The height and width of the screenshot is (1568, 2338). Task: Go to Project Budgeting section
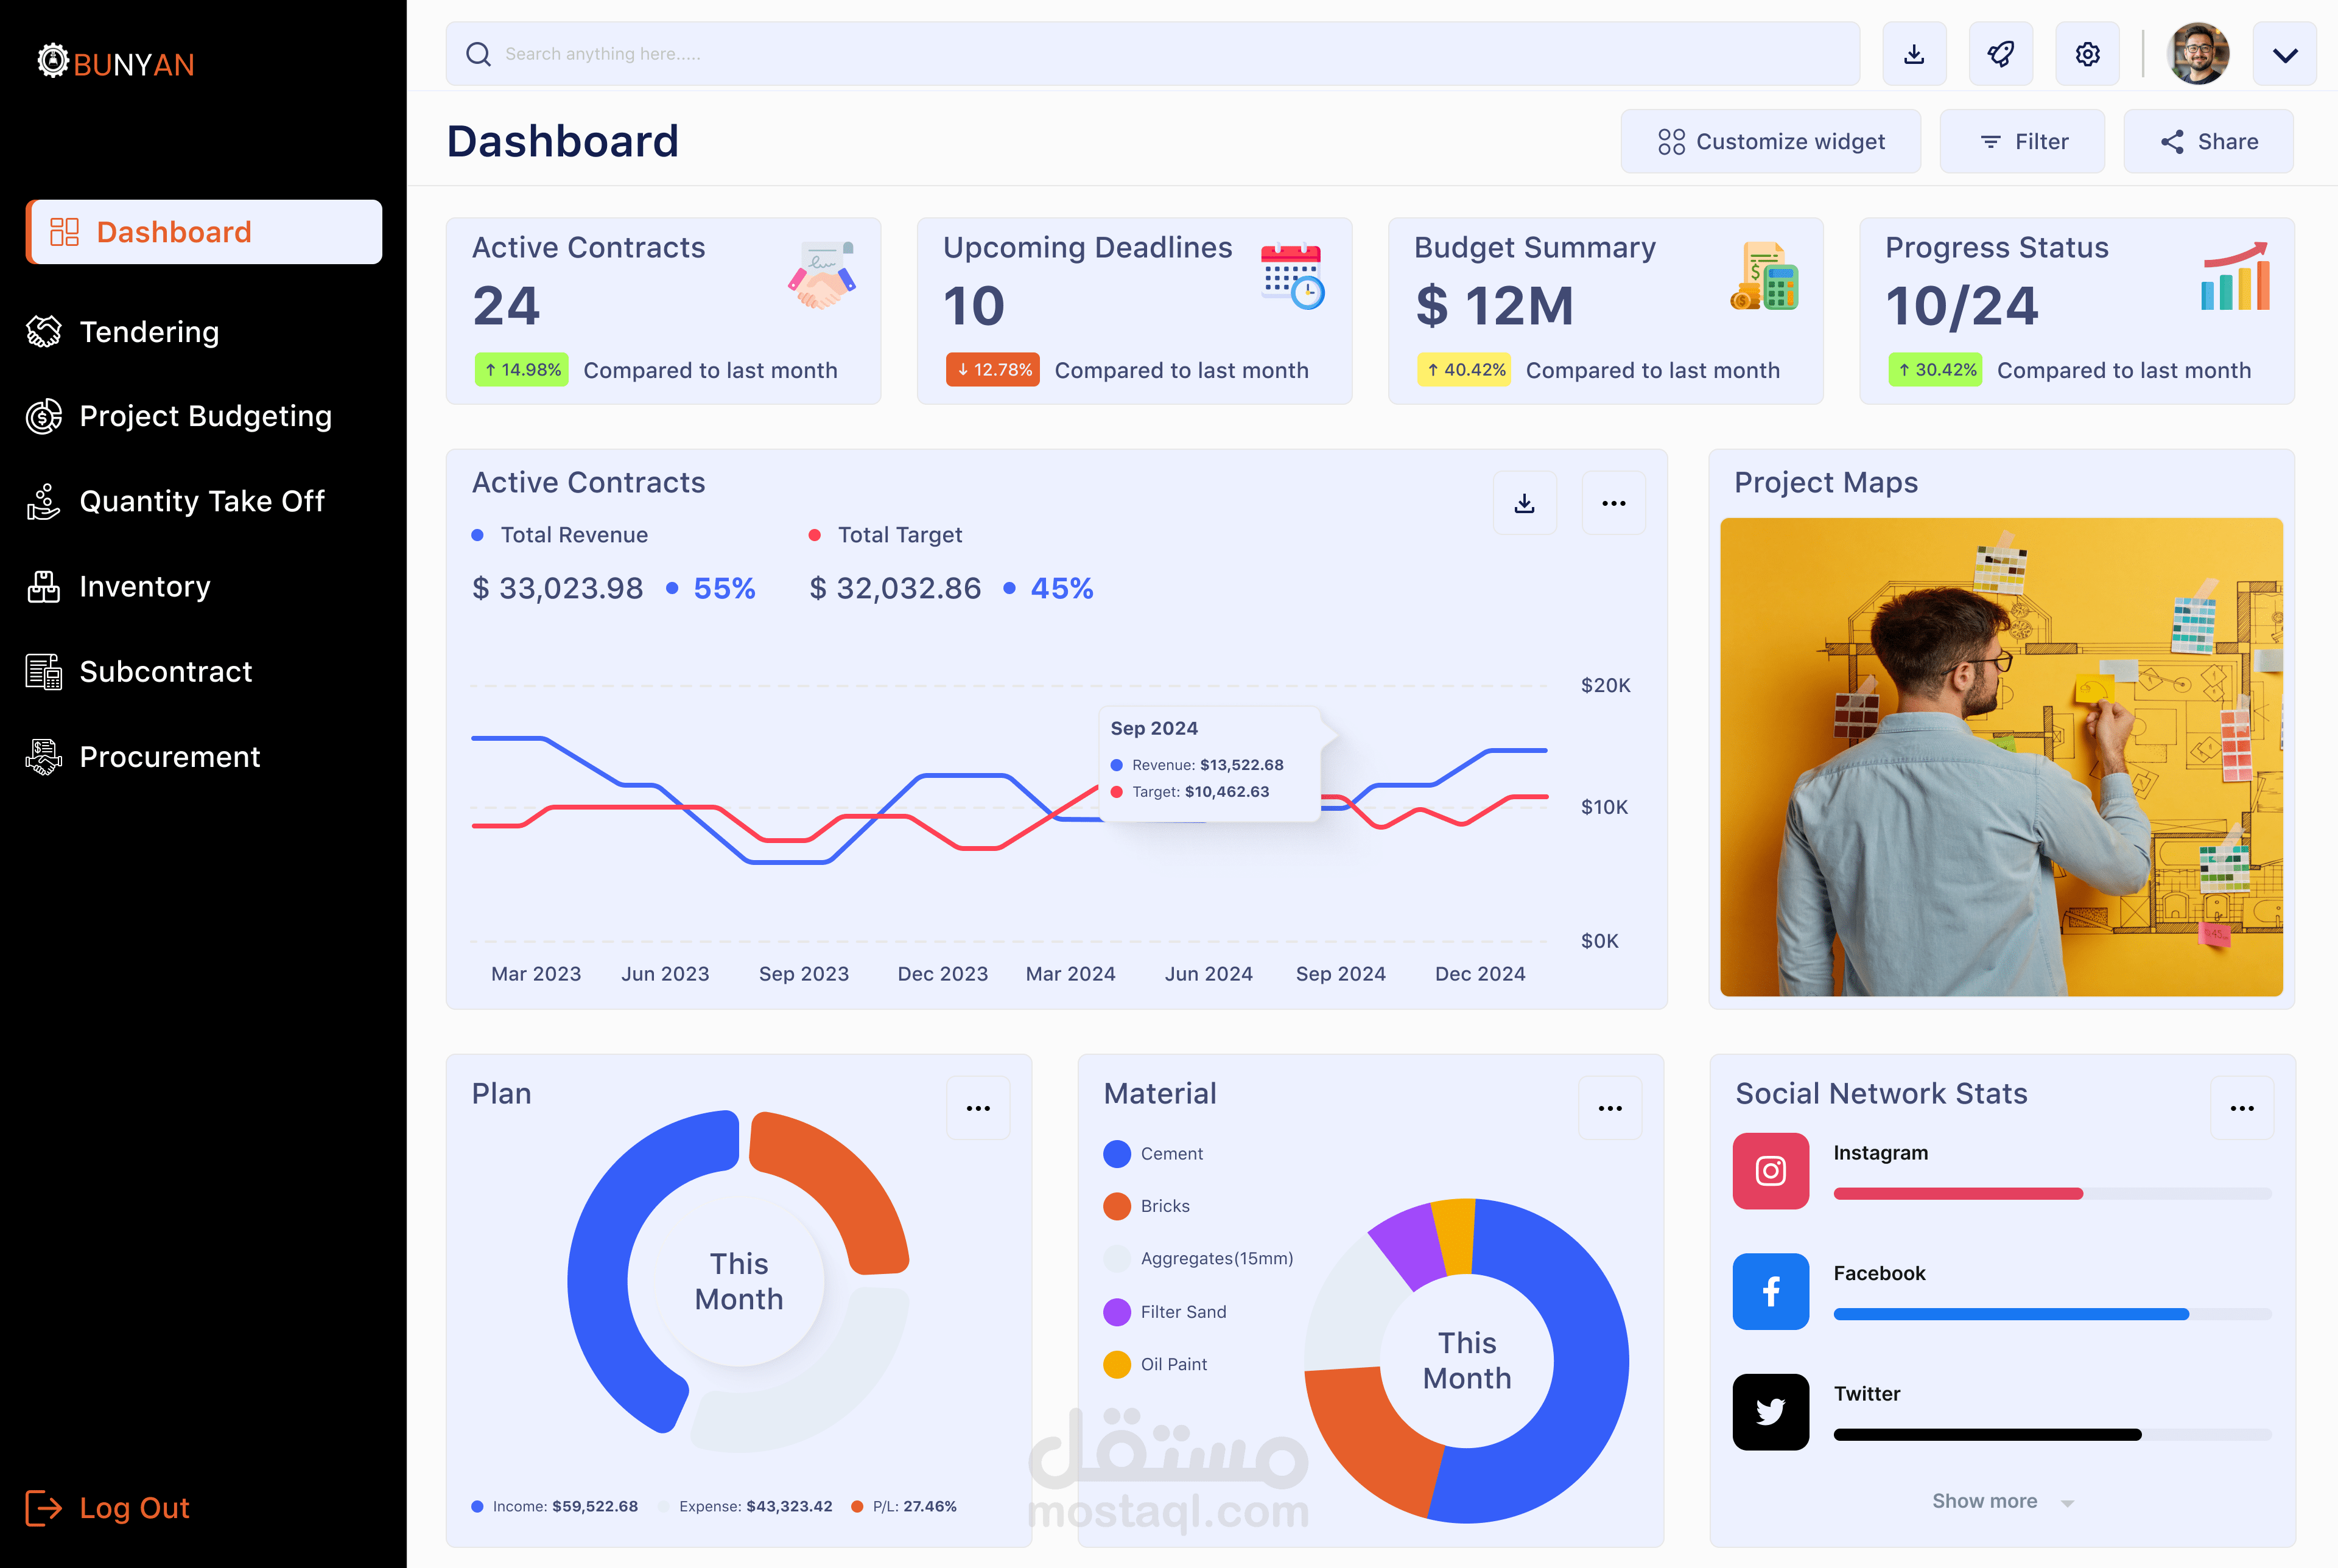(204, 416)
